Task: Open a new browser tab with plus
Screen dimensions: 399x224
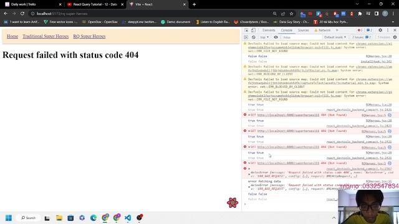Action: pyautogui.click(x=194, y=4)
